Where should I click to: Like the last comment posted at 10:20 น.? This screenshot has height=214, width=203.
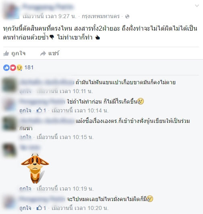point(25,208)
